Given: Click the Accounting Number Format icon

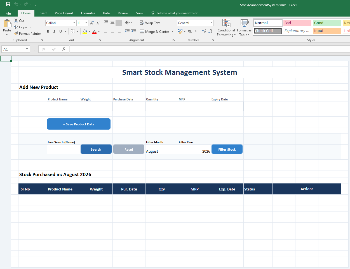Looking at the screenshot, I should (x=180, y=31).
